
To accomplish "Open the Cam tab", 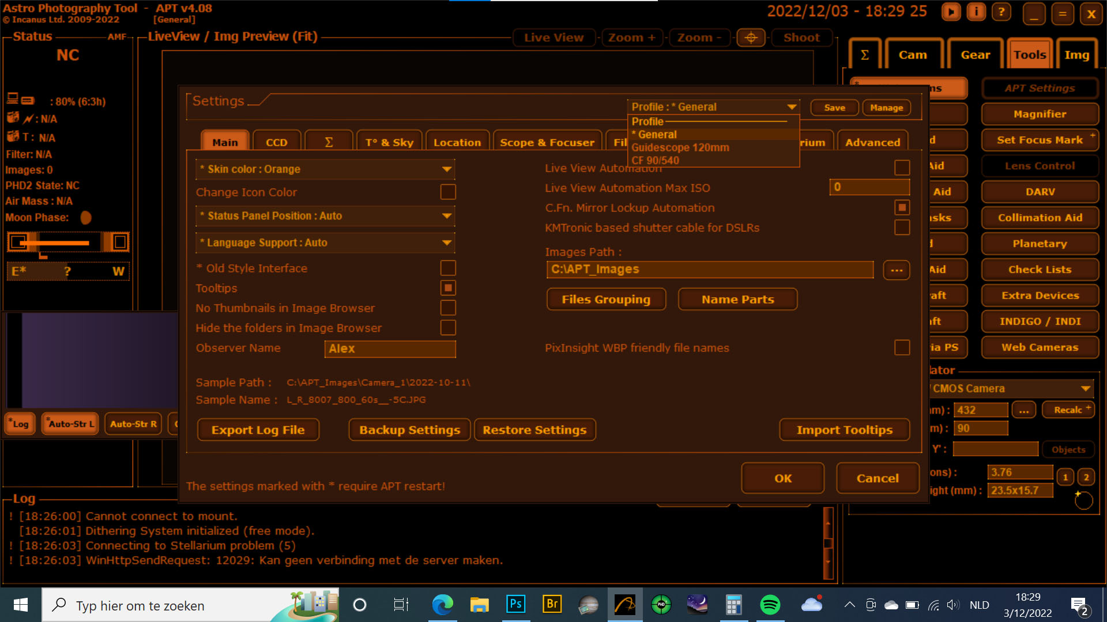I will pos(913,55).
